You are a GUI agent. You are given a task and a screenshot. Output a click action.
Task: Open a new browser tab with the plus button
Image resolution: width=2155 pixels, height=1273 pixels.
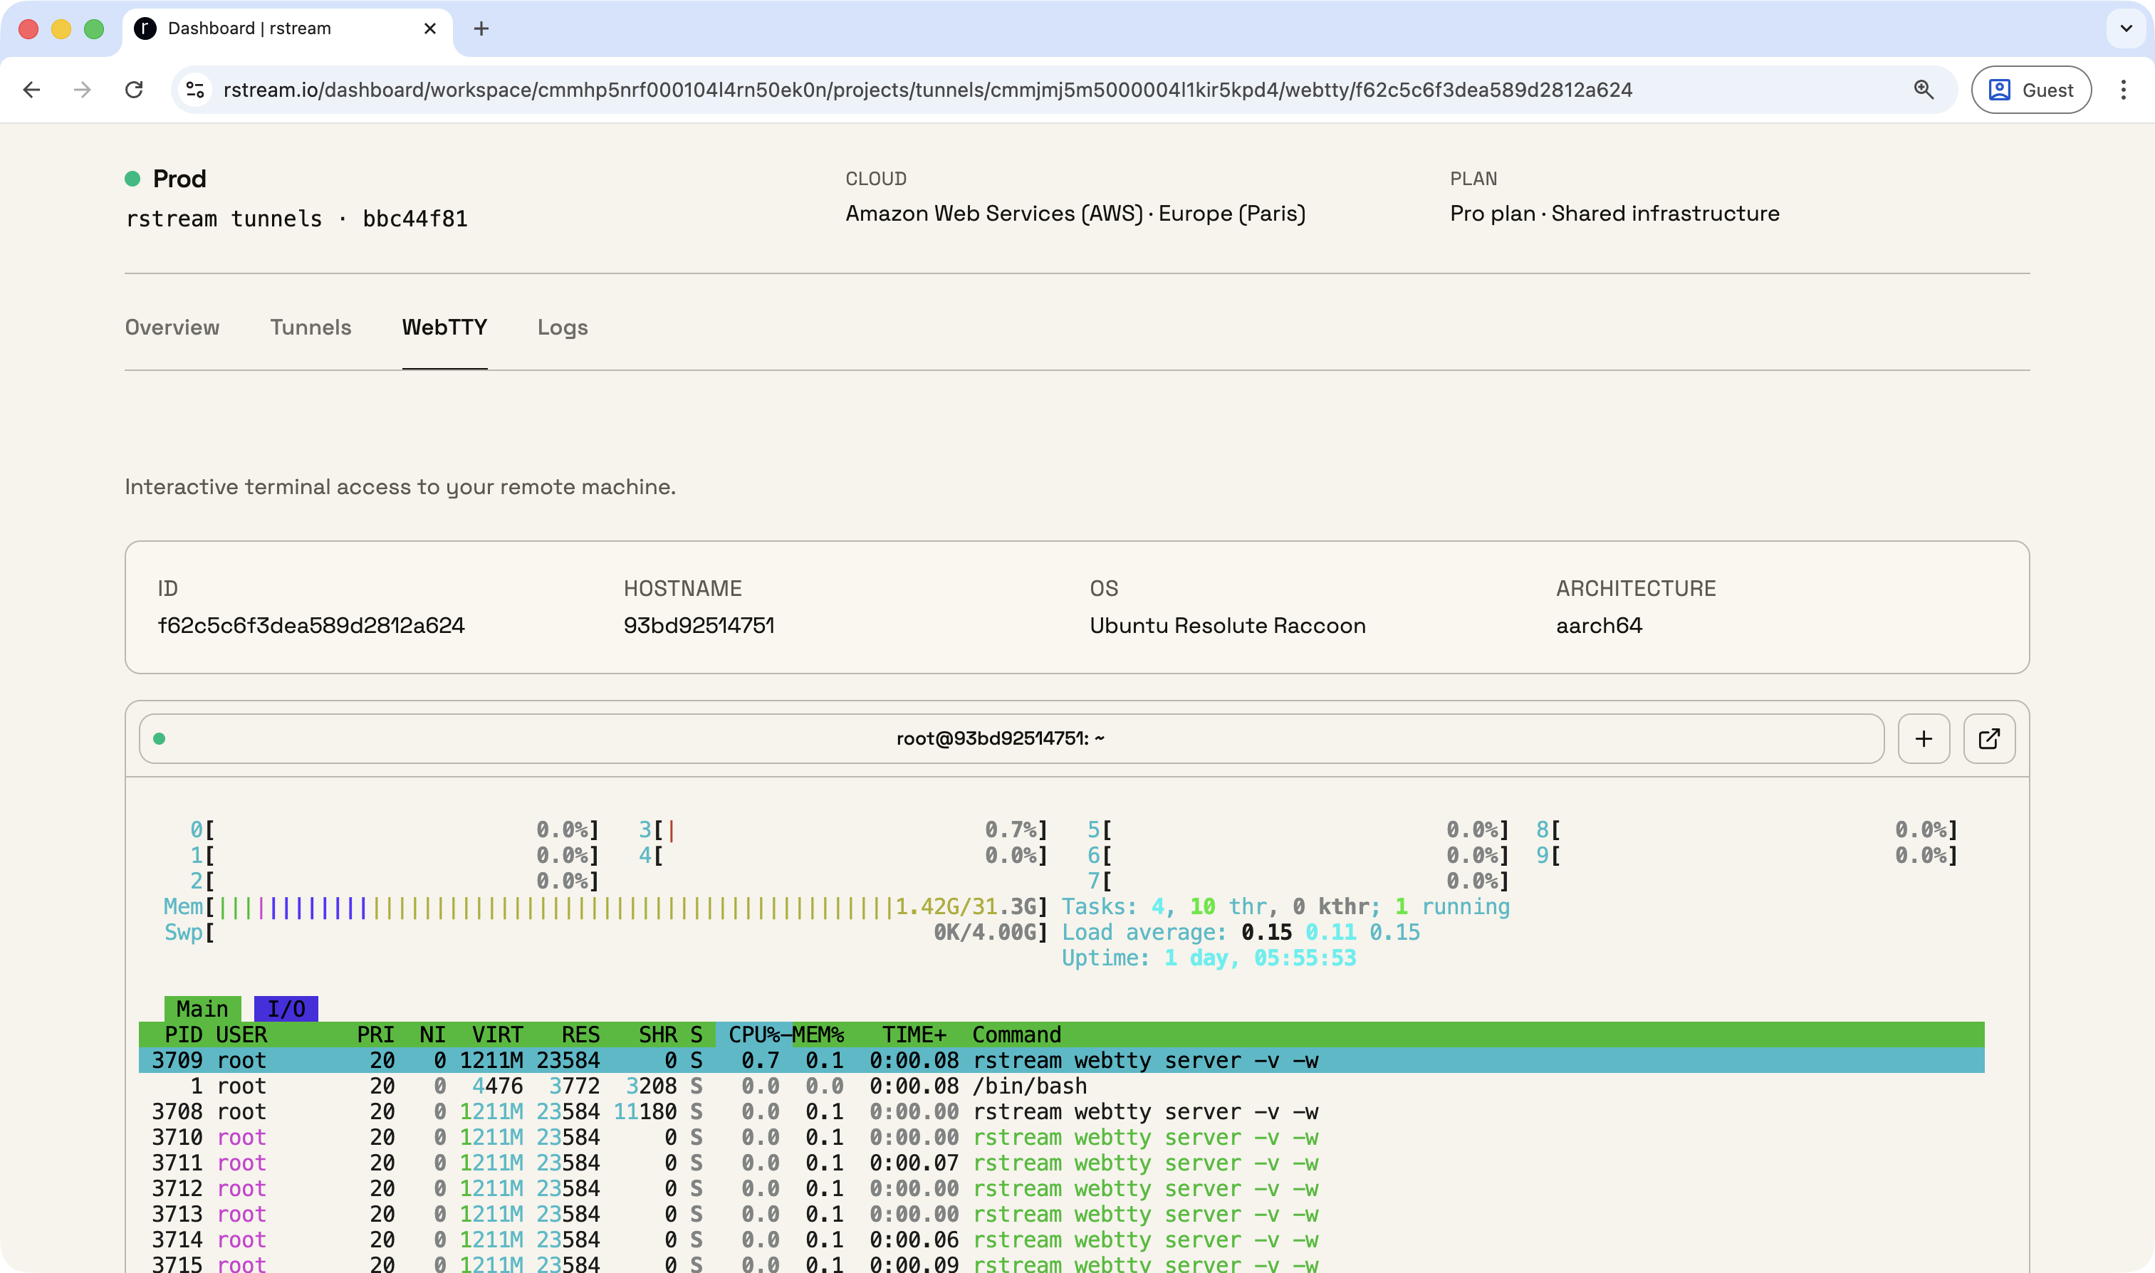[x=482, y=28]
